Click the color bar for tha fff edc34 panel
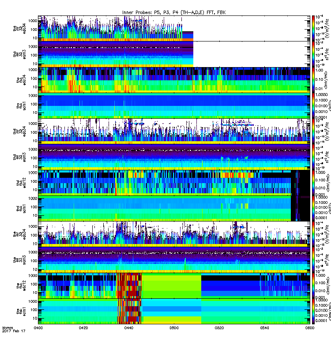Screen dimensions: 331x353 313,28
